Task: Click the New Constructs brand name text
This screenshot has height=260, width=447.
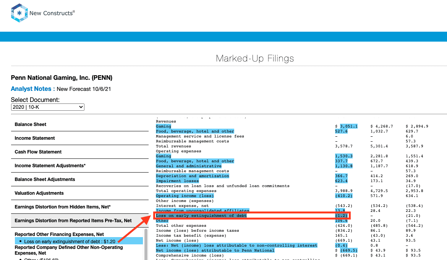Action: (x=52, y=13)
